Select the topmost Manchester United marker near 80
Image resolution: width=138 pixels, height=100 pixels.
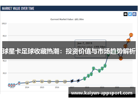coord(131,35)
